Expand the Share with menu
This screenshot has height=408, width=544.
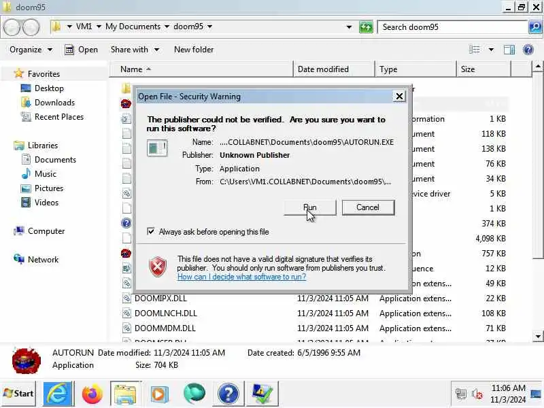click(135, 50)
